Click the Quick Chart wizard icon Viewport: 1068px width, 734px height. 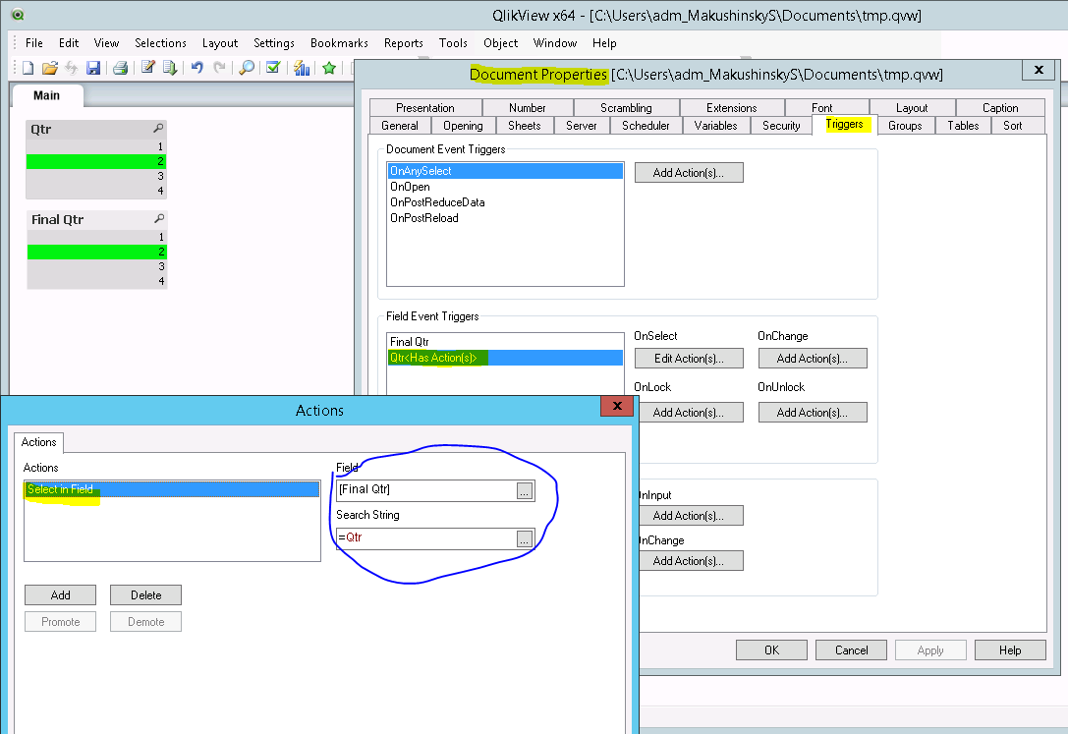[x=303, y=68]
